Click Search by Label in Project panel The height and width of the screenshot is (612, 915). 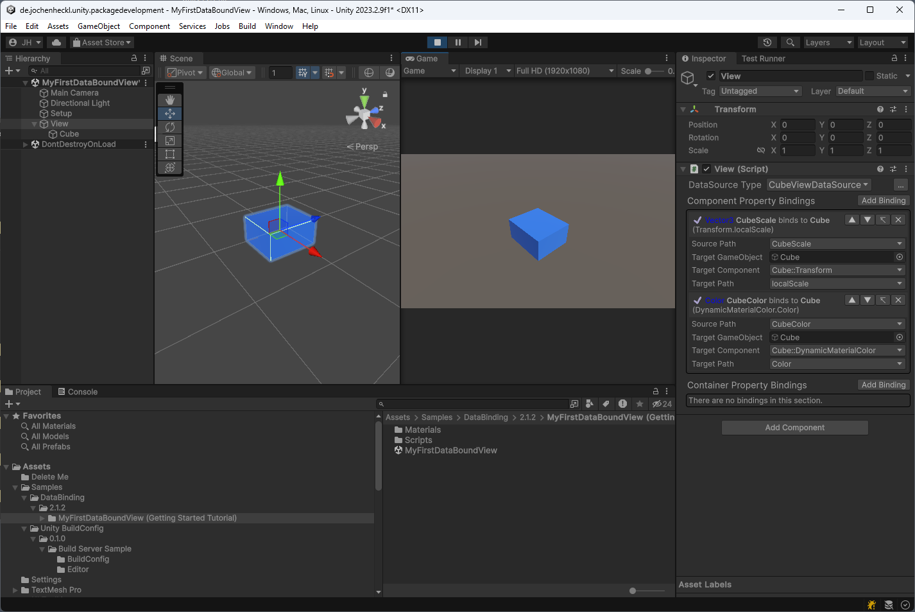point(606,404)
